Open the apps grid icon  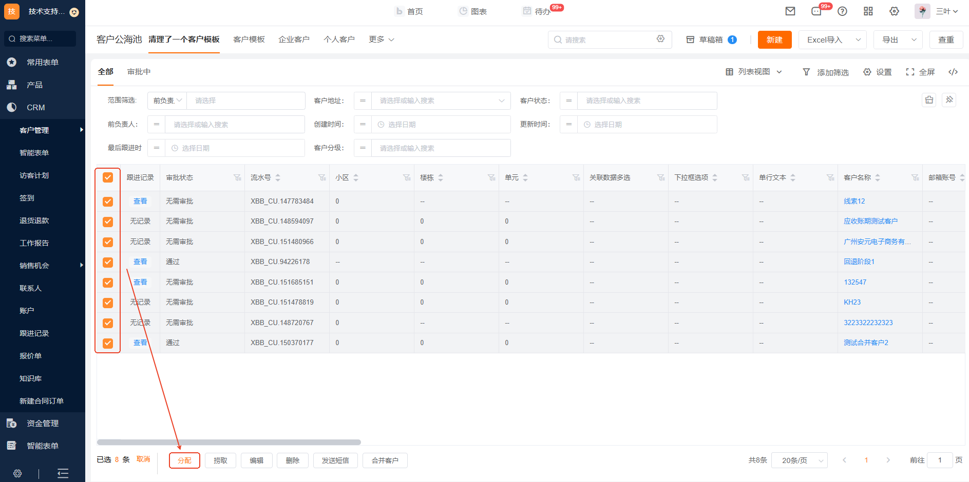click(868, 11)
